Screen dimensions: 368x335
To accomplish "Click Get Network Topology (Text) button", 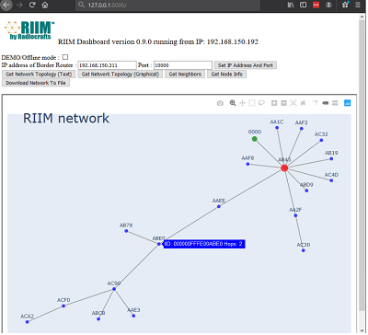I will pyautogui.click(x=39, y=74).
